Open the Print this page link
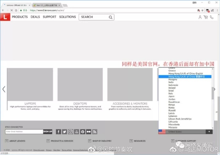Screen dimensions: 220x155 click(x=39, y=150)
